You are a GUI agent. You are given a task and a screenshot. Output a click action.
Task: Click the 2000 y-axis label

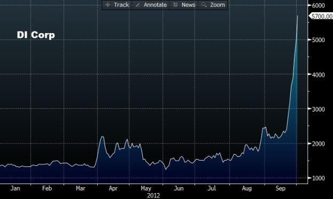pyautogui.click(x=319, y=144)
